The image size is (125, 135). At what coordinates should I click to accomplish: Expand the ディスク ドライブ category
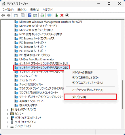click(7, 126)
